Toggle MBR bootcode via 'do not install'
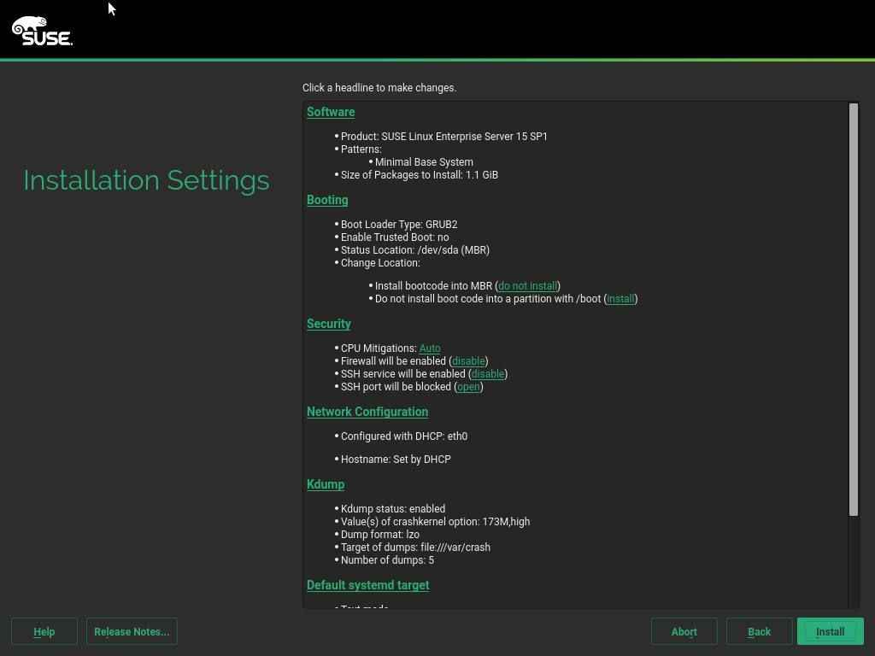The height and width of the screenshot is (656, 875). (x=527, y=286)
